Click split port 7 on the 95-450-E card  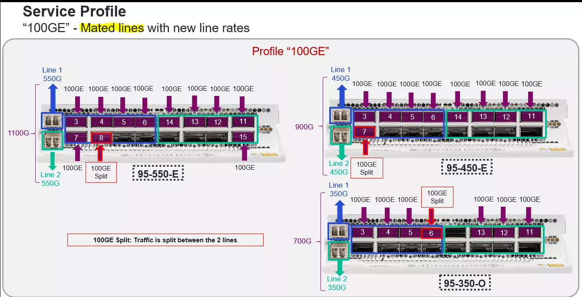365,132
